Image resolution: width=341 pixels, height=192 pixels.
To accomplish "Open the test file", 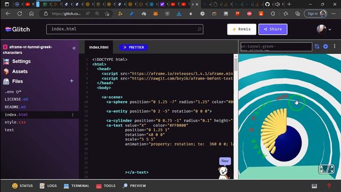I will click(9, 130).
